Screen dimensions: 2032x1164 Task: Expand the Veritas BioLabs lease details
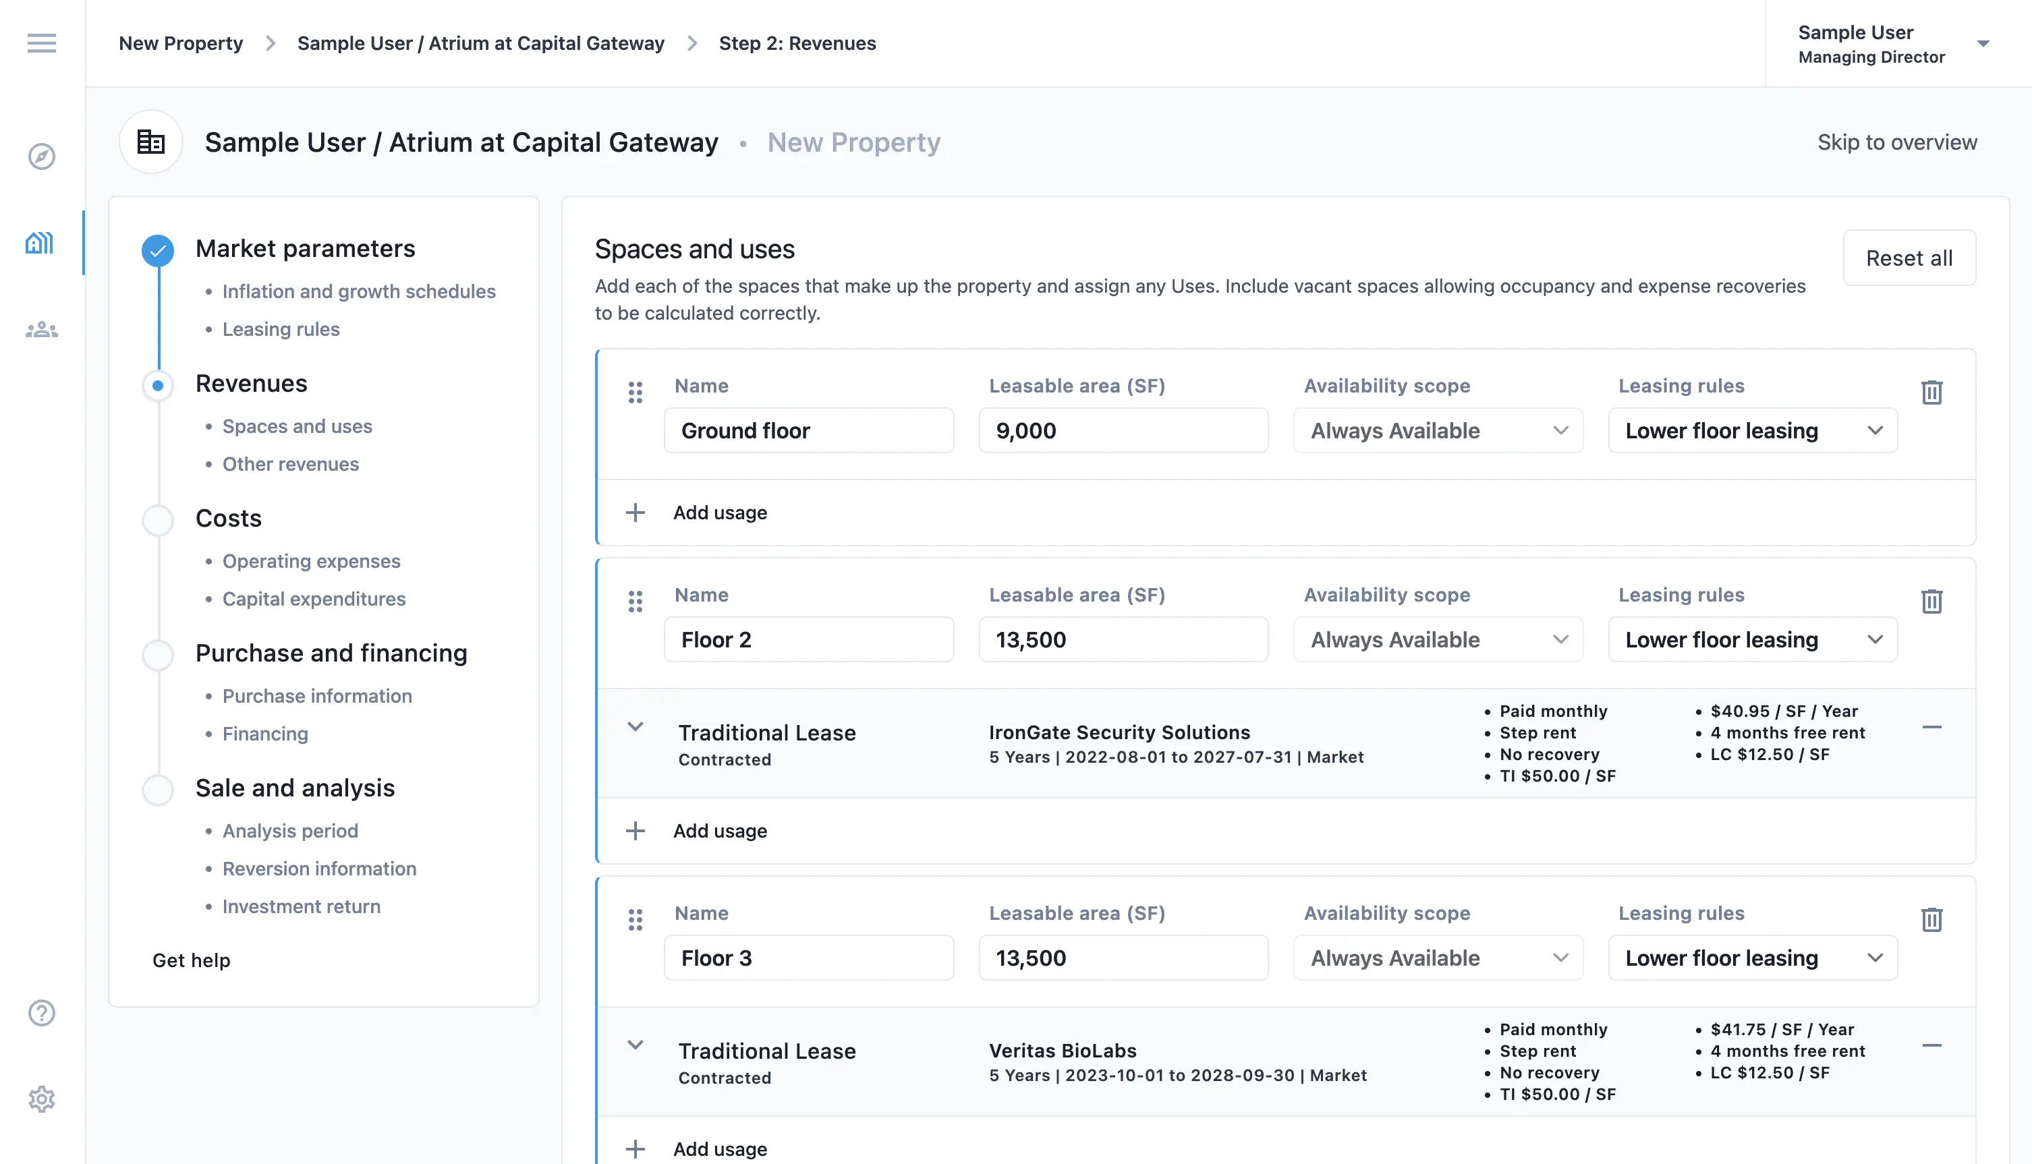tap(635, 1045)
